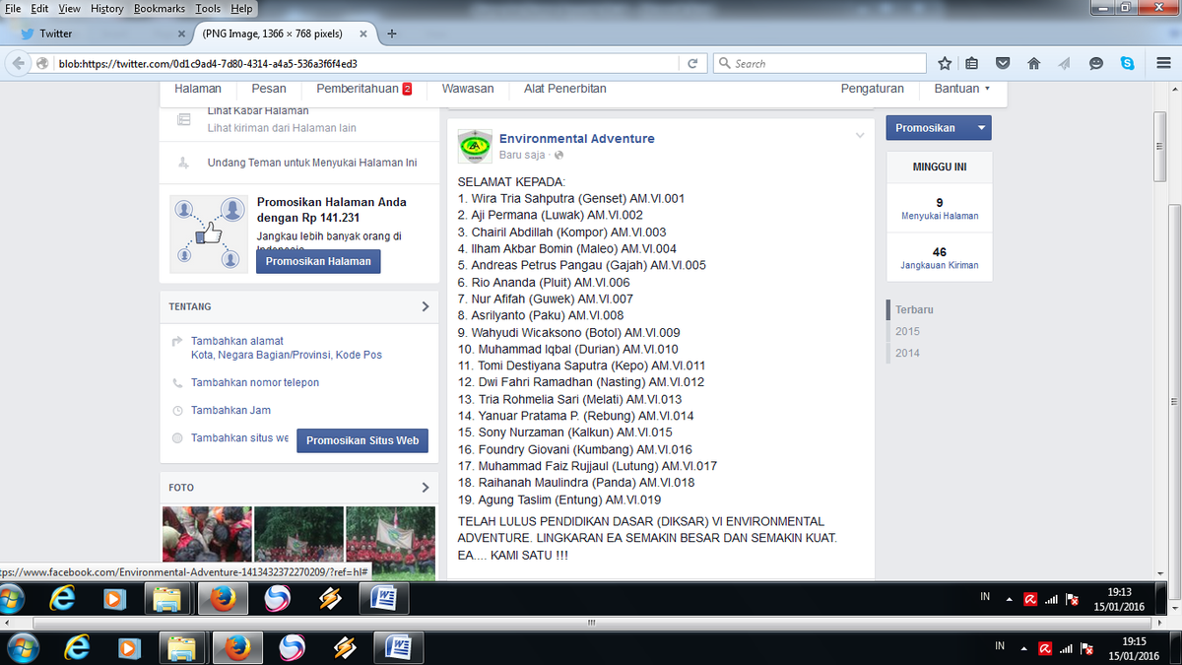This screenshot has height=665, width=1182.
Task: Open media player on taskbar showing 19:15
Action: click(128, 647)
